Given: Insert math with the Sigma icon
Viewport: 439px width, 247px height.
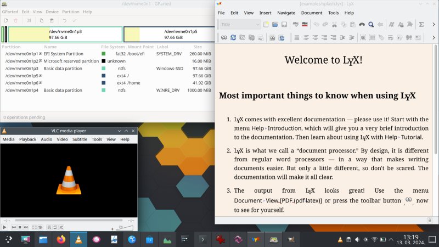Looking at the screenshot, I should coord(421,25).
